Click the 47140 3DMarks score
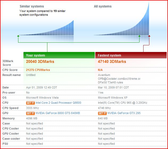Viewport: 168px width, 149px height. (x=112, y=62)
